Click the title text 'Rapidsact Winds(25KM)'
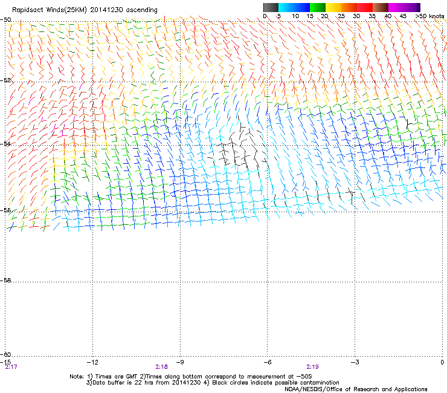 [50, 10]
